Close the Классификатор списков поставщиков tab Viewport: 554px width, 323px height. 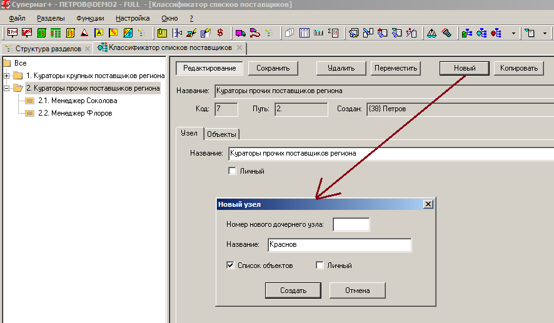[239, 47]
